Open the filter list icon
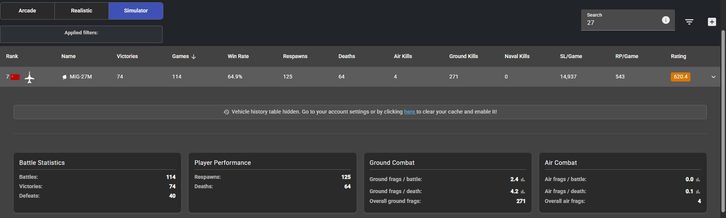 click(x=689, y=22)
